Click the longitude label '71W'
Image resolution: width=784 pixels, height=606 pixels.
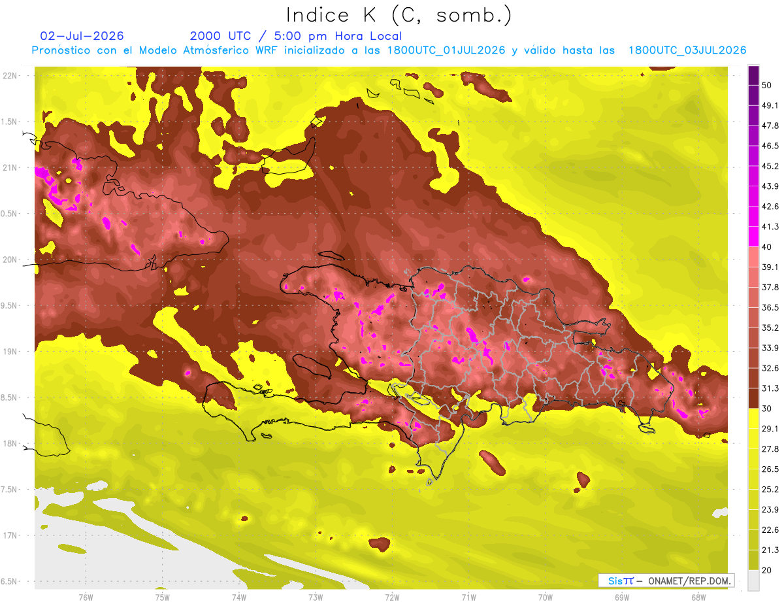click(x=468, y=598)
